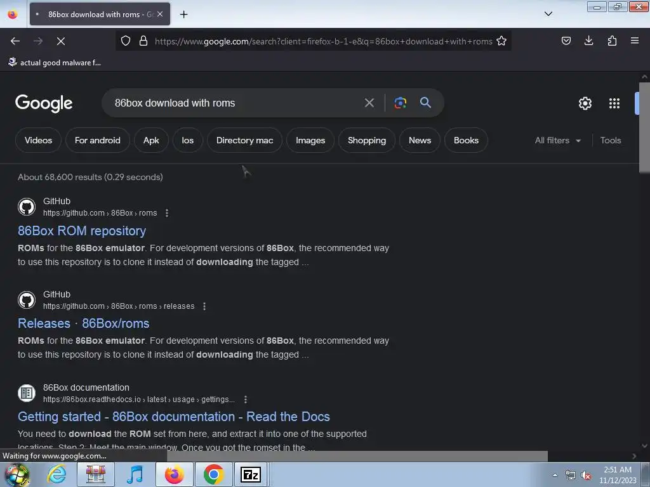Viewport: 650px width, 487px height.
Task: Open the tracking protection shield icon
Action: coord(126,41)
